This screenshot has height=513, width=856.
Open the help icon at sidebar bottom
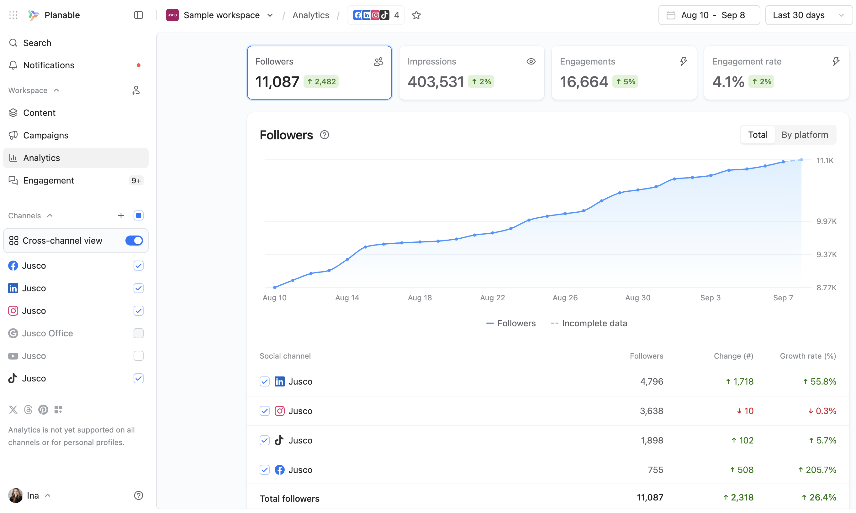tap(138, 495)
